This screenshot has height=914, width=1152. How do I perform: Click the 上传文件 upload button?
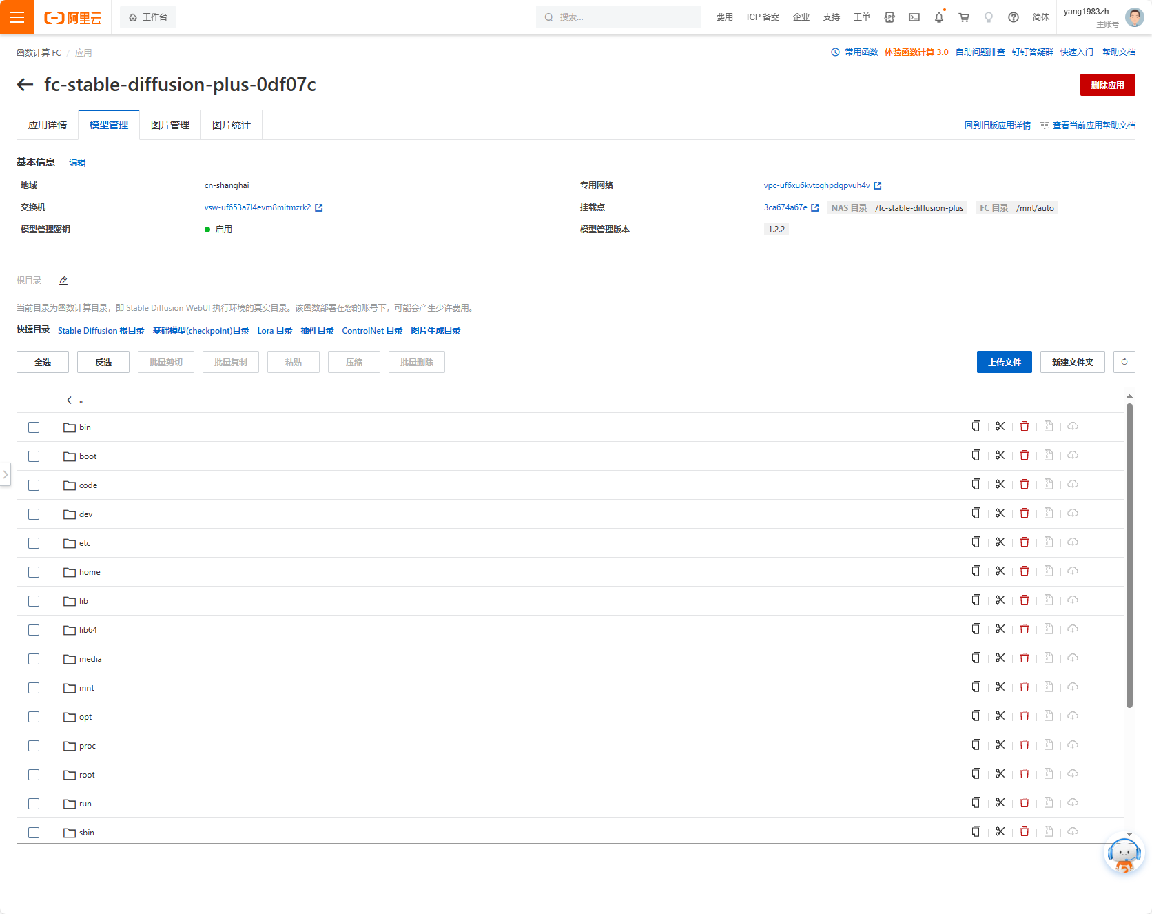pos(1005,362)
